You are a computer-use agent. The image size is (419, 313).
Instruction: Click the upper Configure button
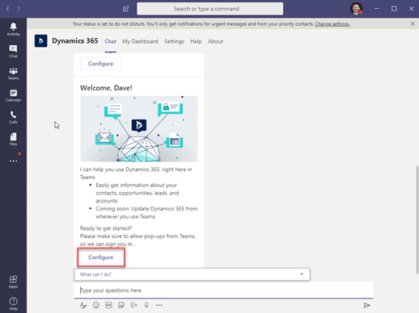101,64
